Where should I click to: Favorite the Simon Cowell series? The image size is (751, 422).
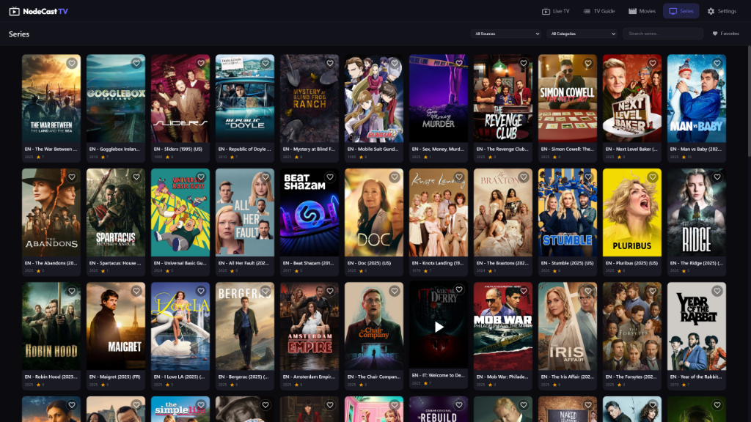588,63
